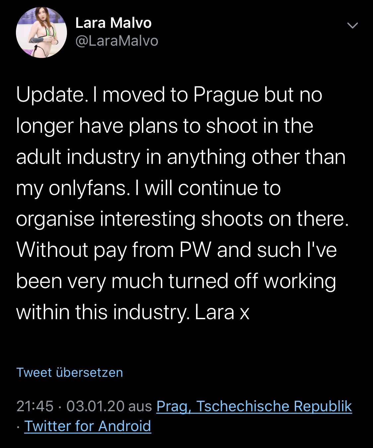Click the phrase 'turned off' in tweet
Image resolution: width=373 pixels, height=448 pixels.
(213, 281)
